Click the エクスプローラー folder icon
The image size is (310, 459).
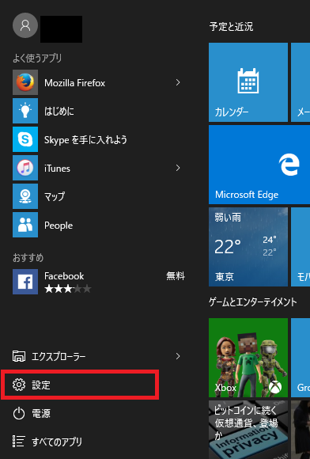click(19, 356)
